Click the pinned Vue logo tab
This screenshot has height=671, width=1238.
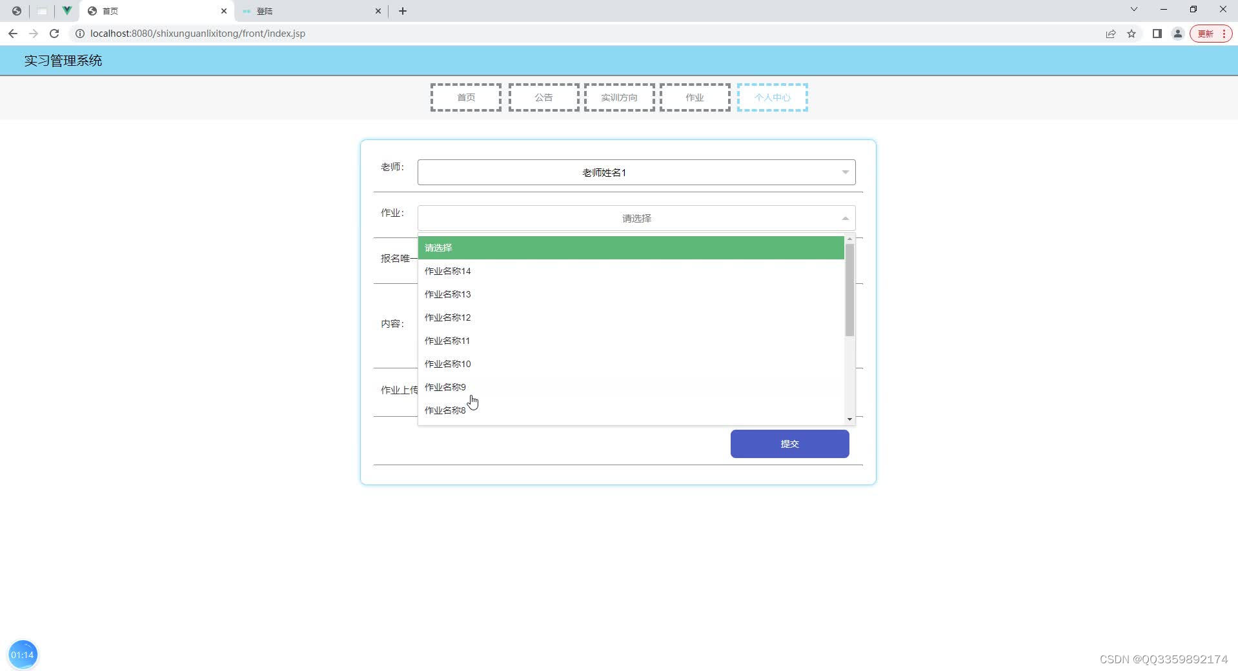(x=66, y=11)
